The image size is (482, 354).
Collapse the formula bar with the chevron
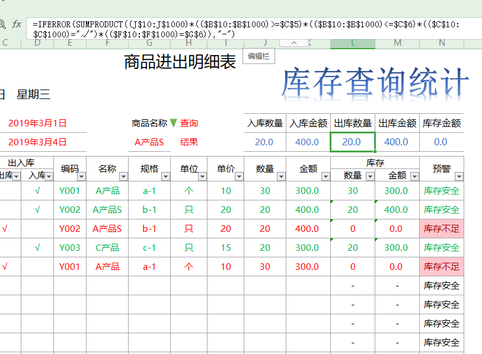(x=294, y=43)
